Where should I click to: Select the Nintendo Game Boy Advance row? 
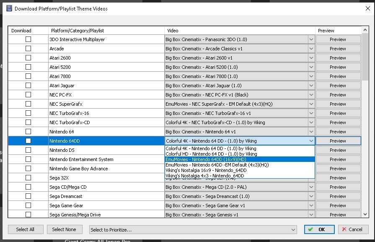pos(106,169)
